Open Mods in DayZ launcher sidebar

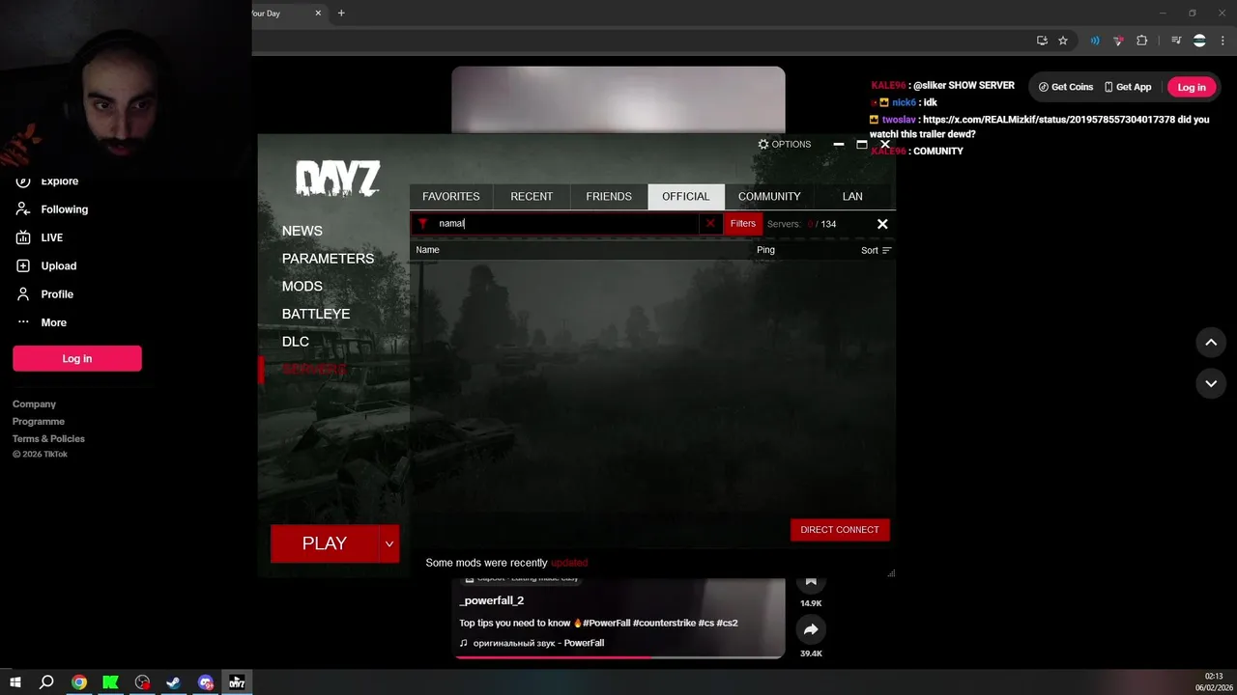pyautogui.click(x=302, y=287)
